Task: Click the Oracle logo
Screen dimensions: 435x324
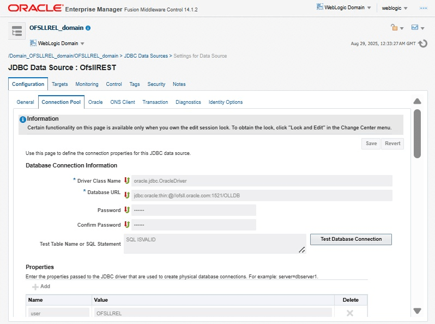Action: [35, 8]
